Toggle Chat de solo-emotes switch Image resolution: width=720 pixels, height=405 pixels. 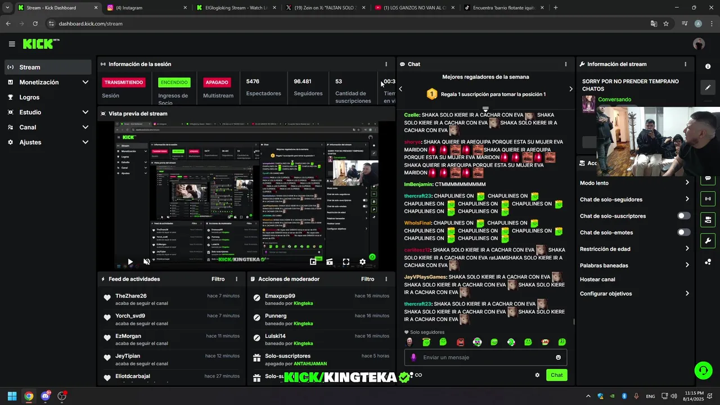(683, 232)
